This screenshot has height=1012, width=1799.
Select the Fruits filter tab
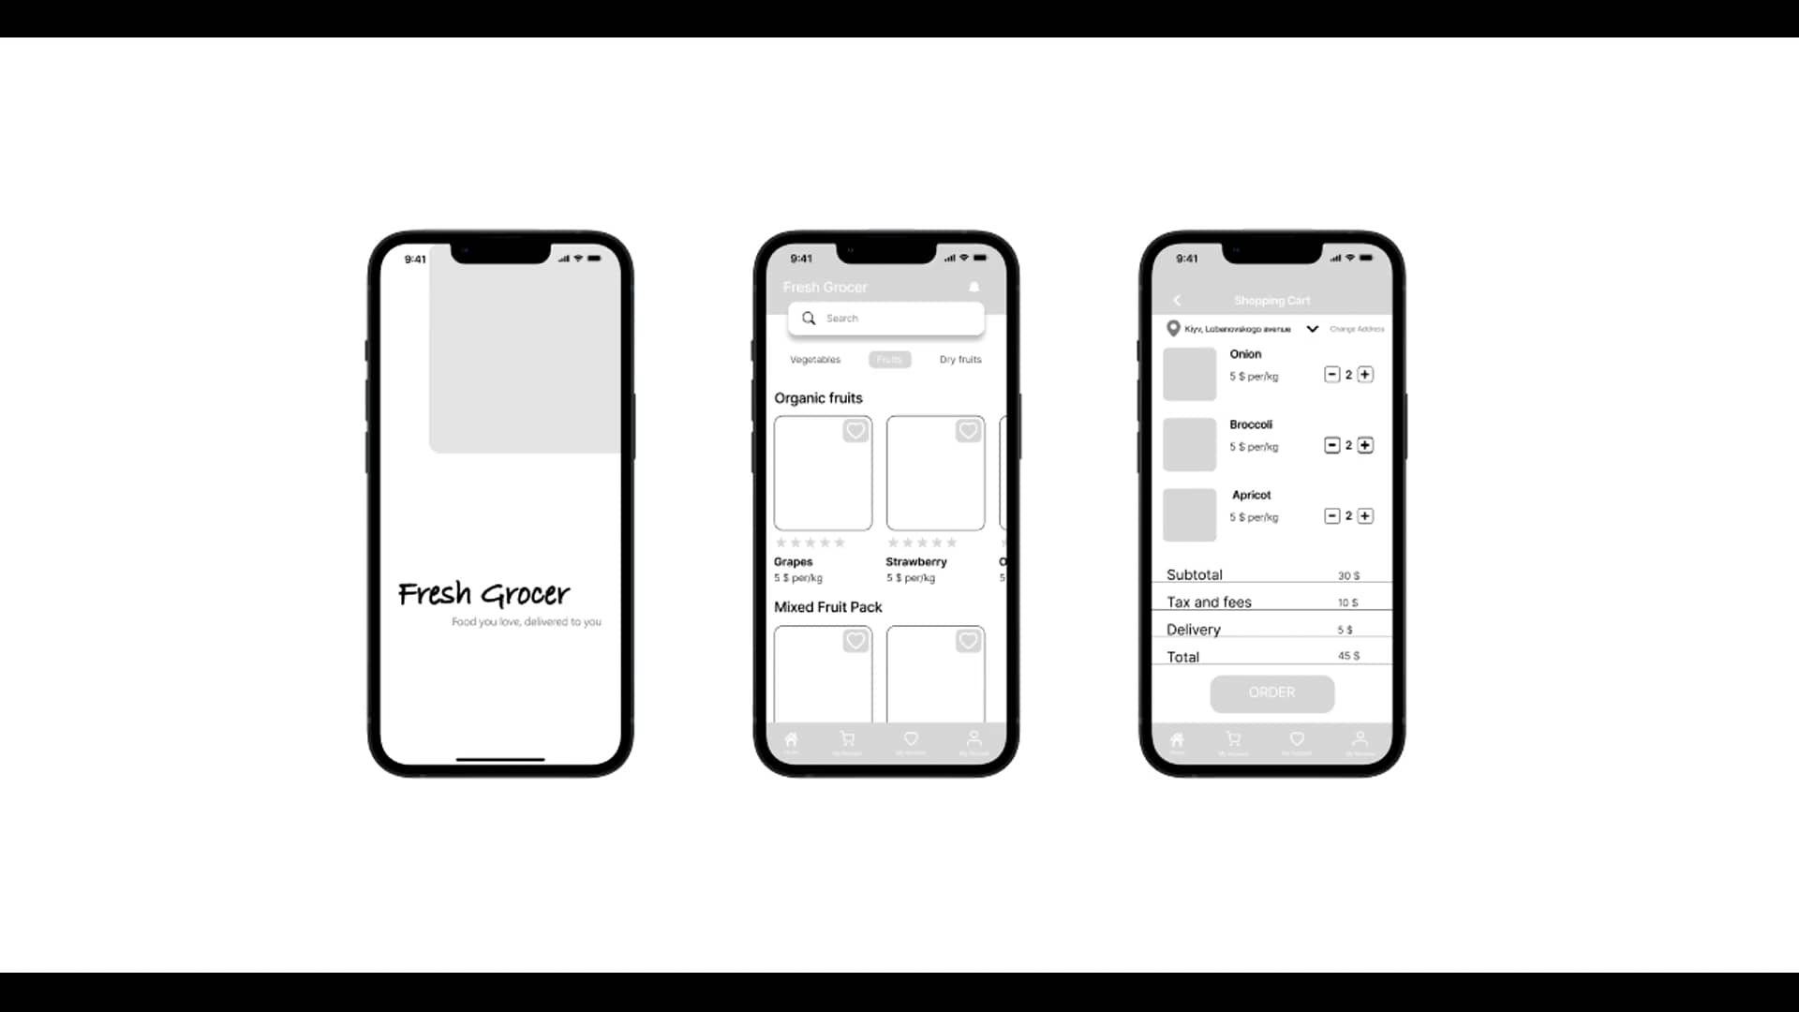click(x=889, y=358)
